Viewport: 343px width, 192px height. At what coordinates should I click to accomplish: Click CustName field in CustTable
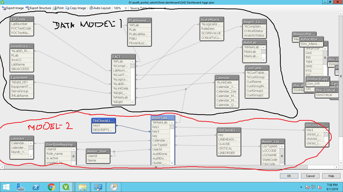[257, 82]
